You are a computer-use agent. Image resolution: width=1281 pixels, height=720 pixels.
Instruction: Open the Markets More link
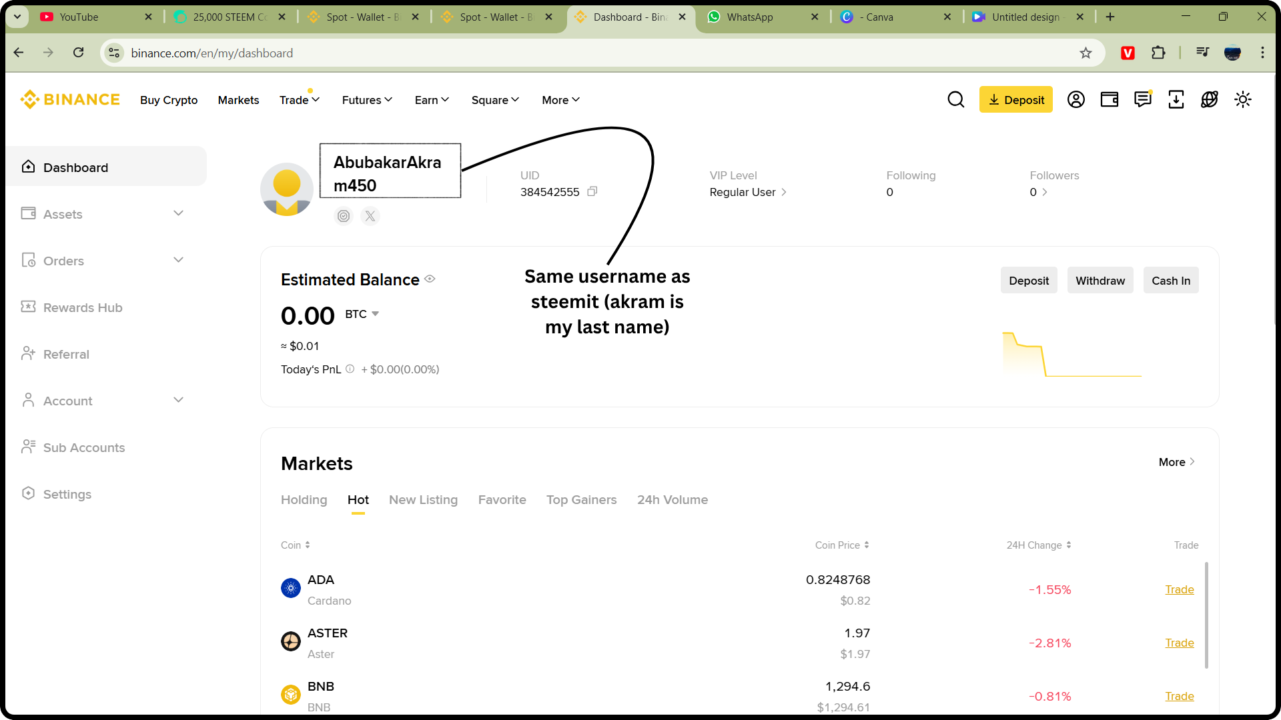click(1176, 462)
